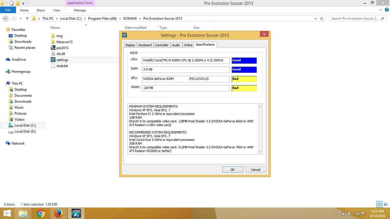390x219 pixels.
Task: Open the Manage ribbon tab
Action: click(x=80, y=10)
